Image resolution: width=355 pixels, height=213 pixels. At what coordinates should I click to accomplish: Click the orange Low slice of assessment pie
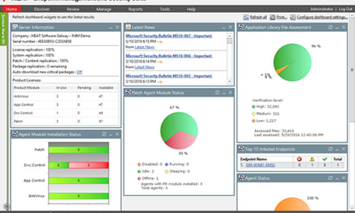pos(279,71)
